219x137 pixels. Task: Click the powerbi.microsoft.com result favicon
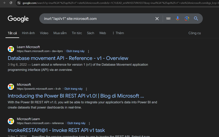pyautogui.click(x=11, y=87)
